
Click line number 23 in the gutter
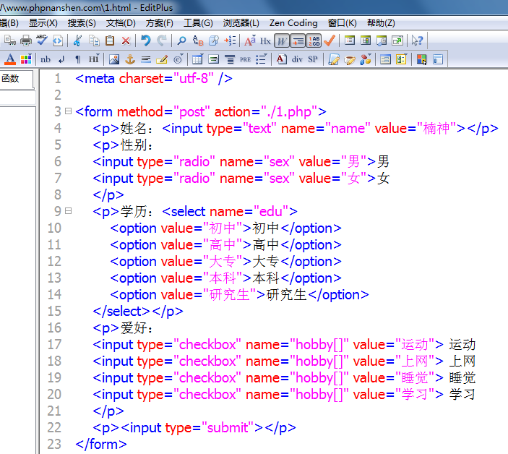(x=53, y=444)
